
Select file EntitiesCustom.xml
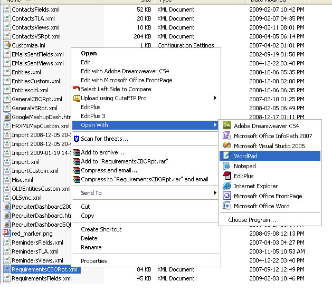[x=36, y=81]
